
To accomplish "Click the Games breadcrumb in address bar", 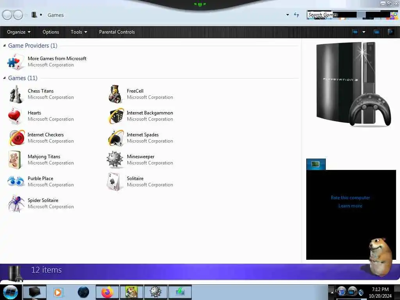I will pos(55,15).
